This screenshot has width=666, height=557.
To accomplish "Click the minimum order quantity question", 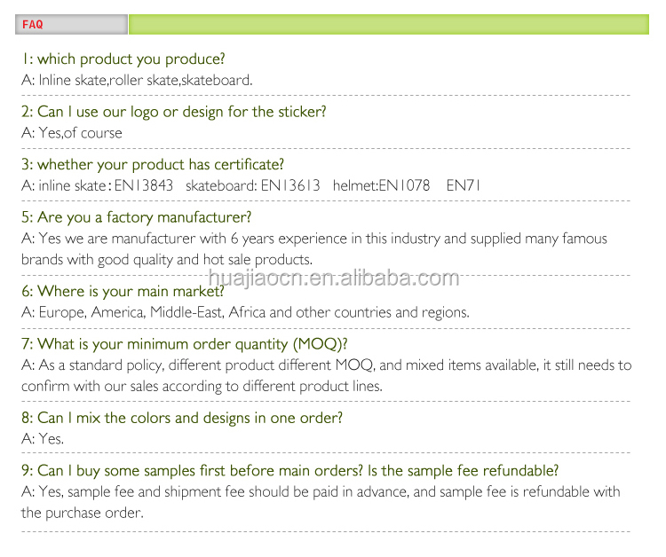I will [x=185, y=344].
